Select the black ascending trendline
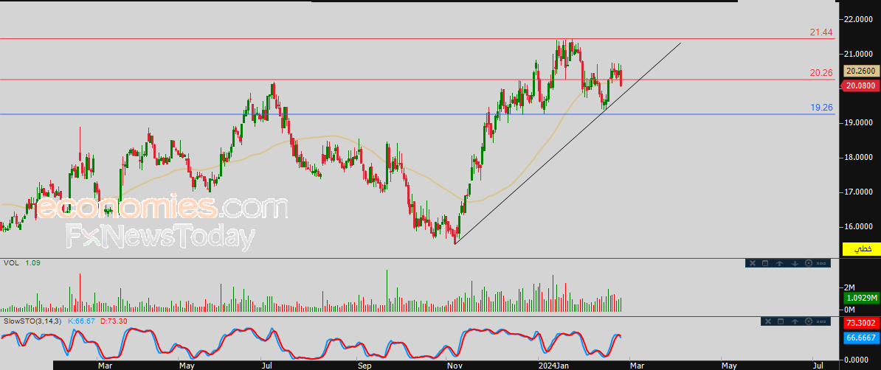Image resolution: width=881 pixels, height=370 pixels. pos(567,143)
